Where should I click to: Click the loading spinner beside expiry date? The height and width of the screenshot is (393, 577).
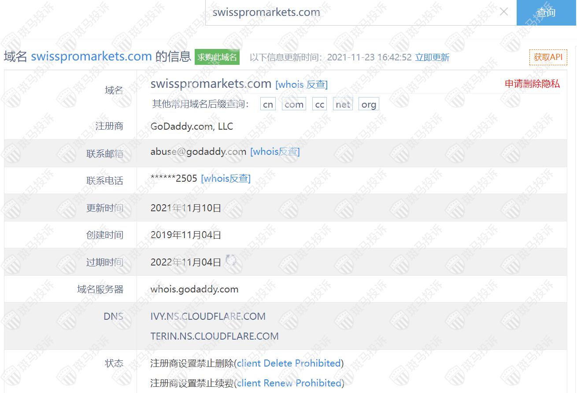click(231, 261)
